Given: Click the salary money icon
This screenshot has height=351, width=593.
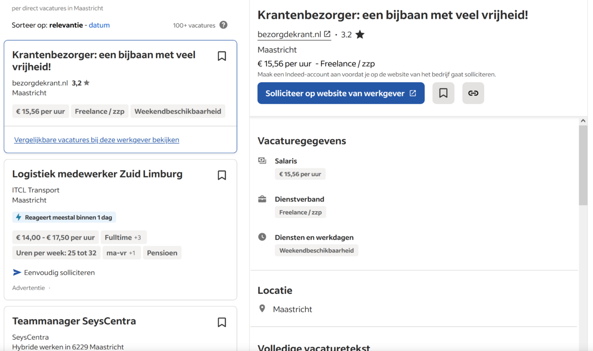Looking at the screenshot, I should [262, 161].
